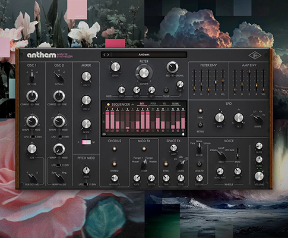
Task: Click the filter Env mod knob
Action: point(121,90)
